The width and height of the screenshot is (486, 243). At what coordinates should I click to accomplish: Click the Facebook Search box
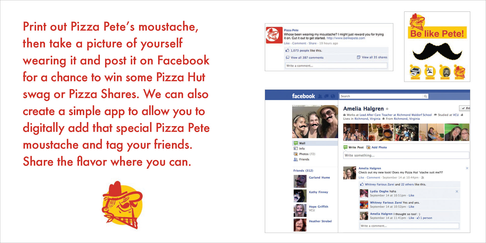(381, 96)
